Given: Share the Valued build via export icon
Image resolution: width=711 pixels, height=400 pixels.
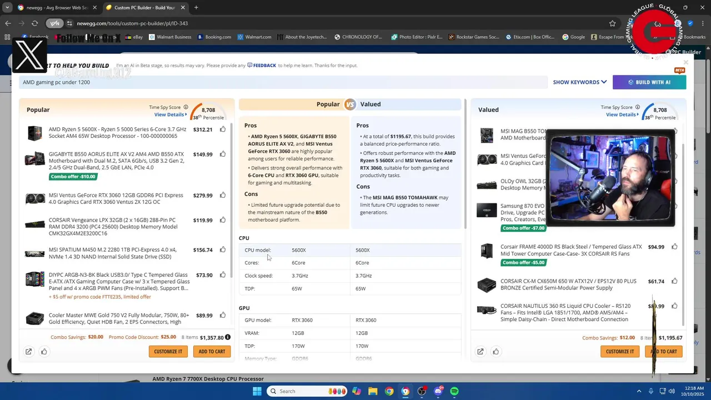Looking at the screenshot, I should point(480,351).
